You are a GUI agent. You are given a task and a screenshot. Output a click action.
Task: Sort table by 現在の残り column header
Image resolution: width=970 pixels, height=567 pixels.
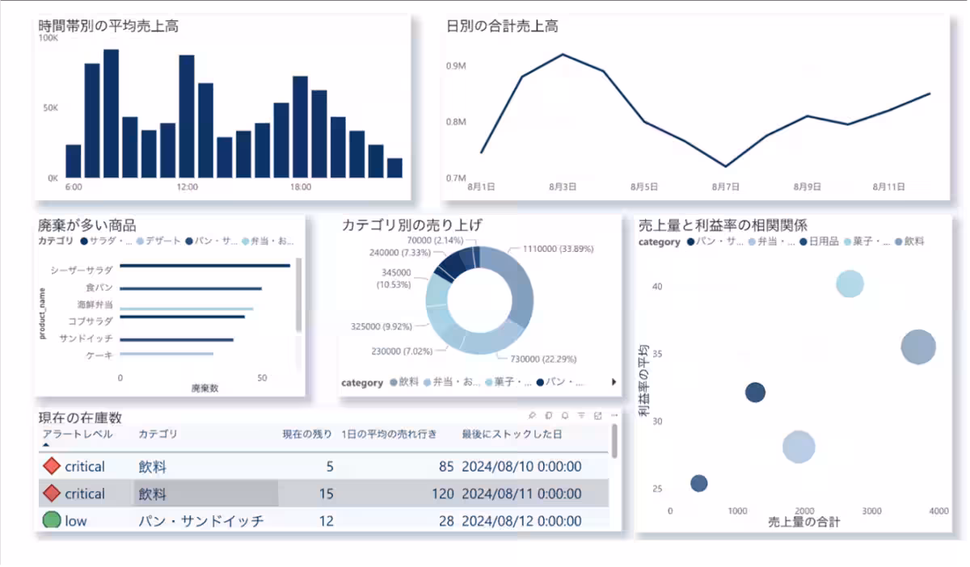coord(306,435)
